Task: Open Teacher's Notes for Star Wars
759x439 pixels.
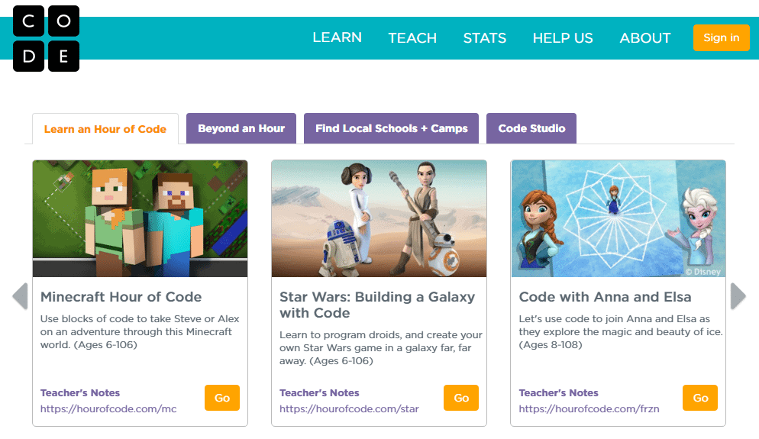Action: pyautogui.click(x=319, y=392)
